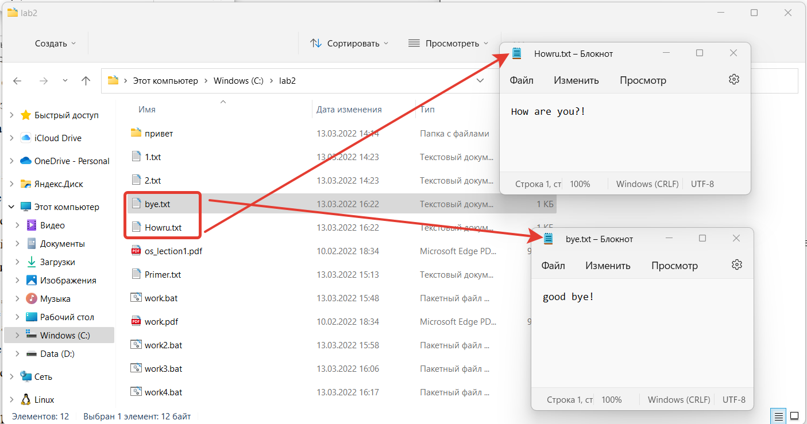This screenshot has width=807, height=424.
Task: Expand the Документы tree node
Action: pyautogui.click(x=18, y=243)
